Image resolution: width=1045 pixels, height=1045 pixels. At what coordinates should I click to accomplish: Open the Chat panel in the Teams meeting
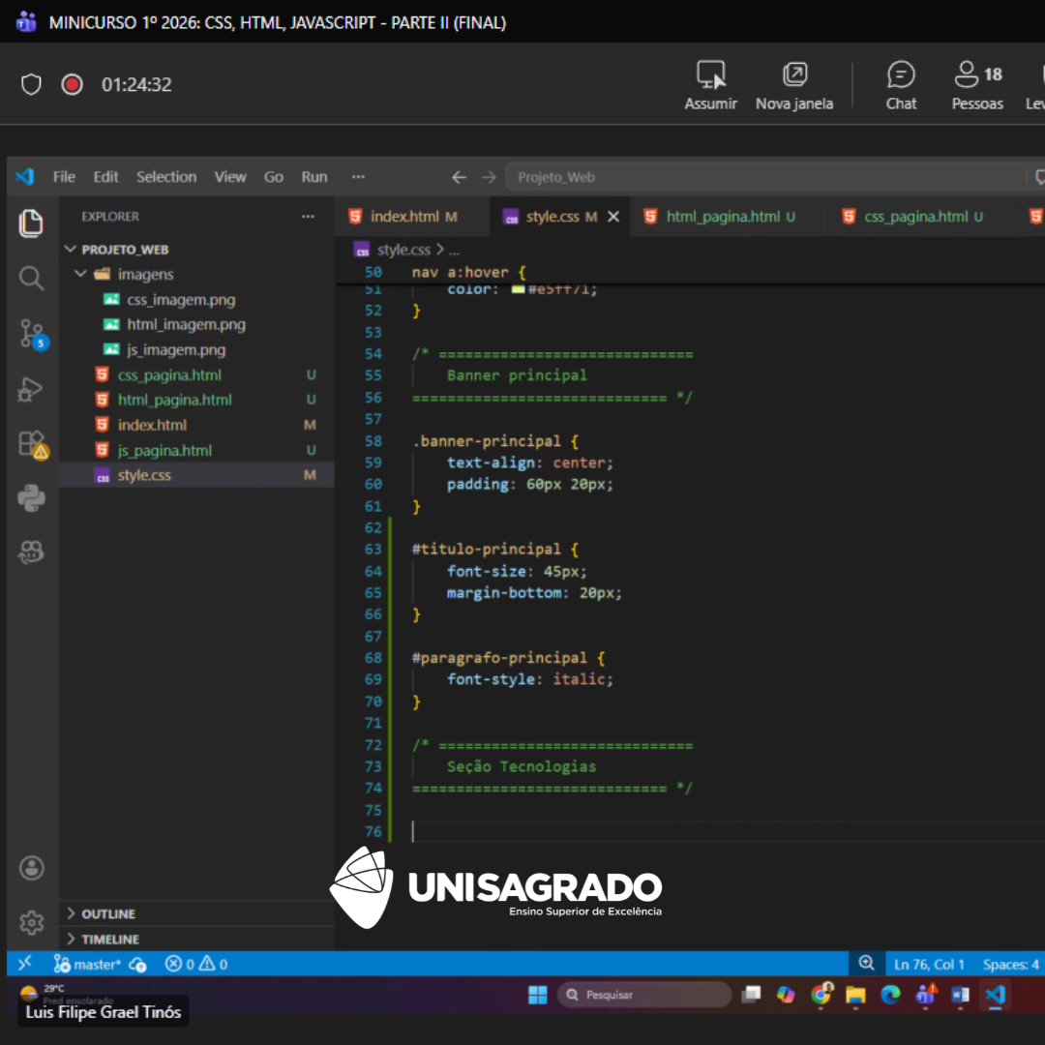point(901,84)
